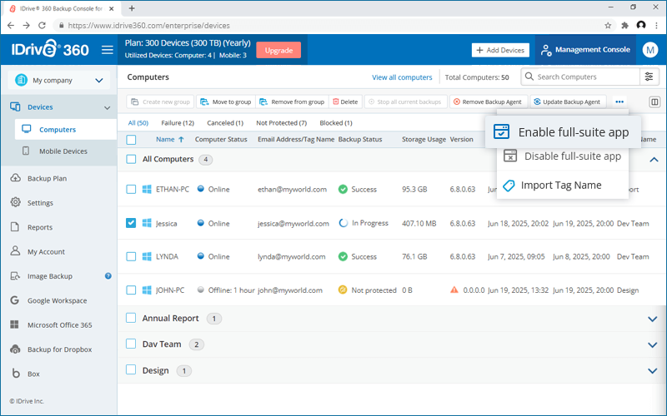This screenshot has width=667, height=416.
Task: Click the Jessica in-progress spinner icon
Action: (343, 223)
